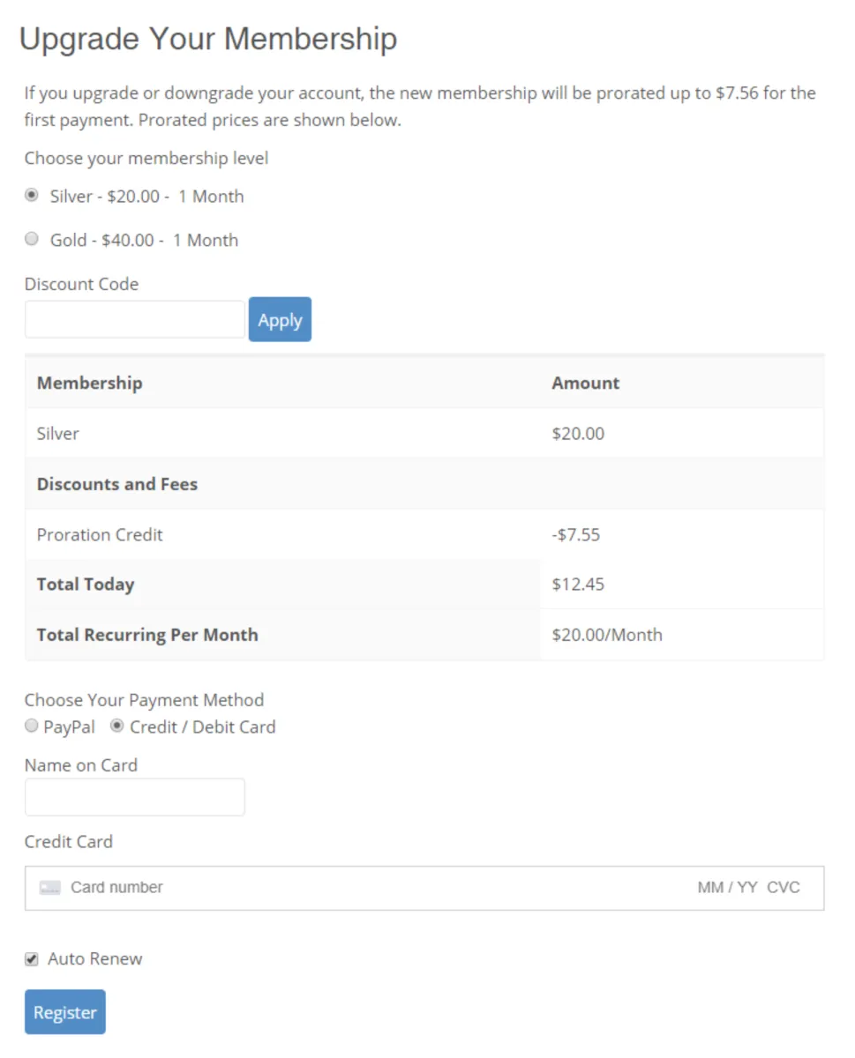Choose the Gold membership radio button
This screenshot has width=855, height=1058.
click(32, 239)
